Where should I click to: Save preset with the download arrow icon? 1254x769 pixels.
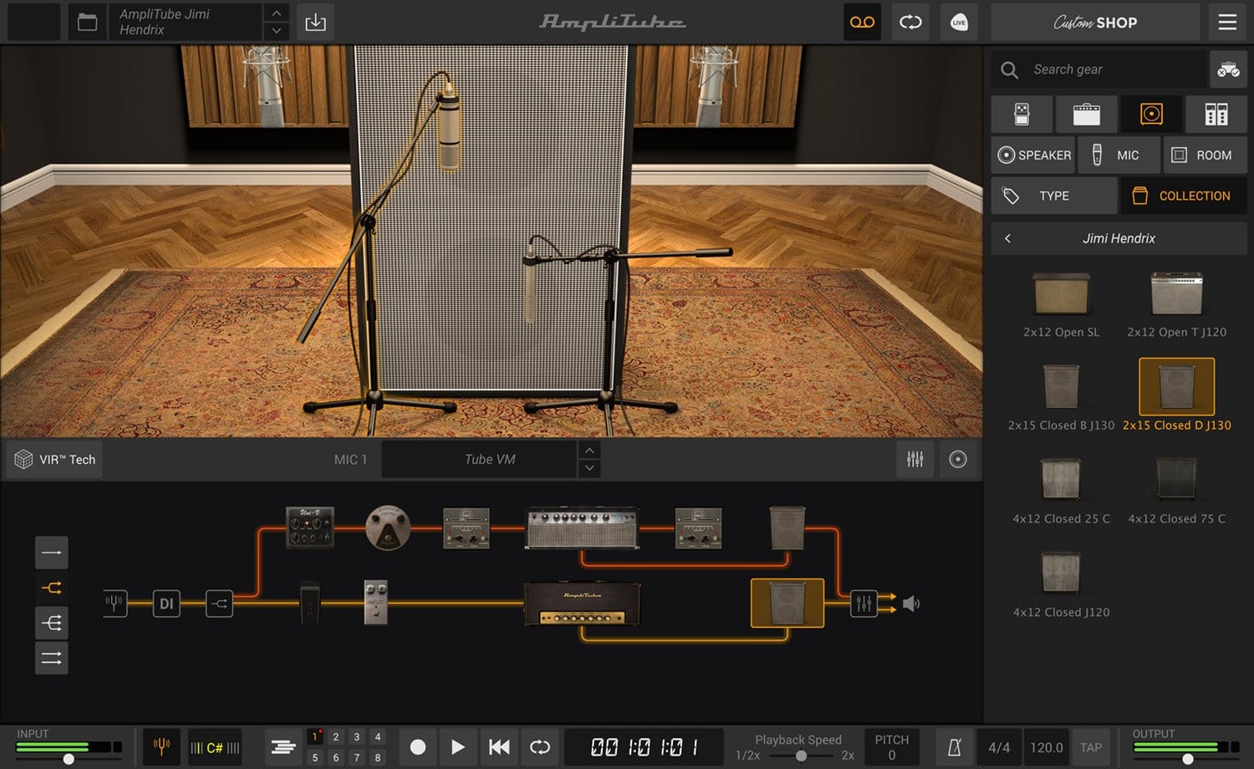315,23
